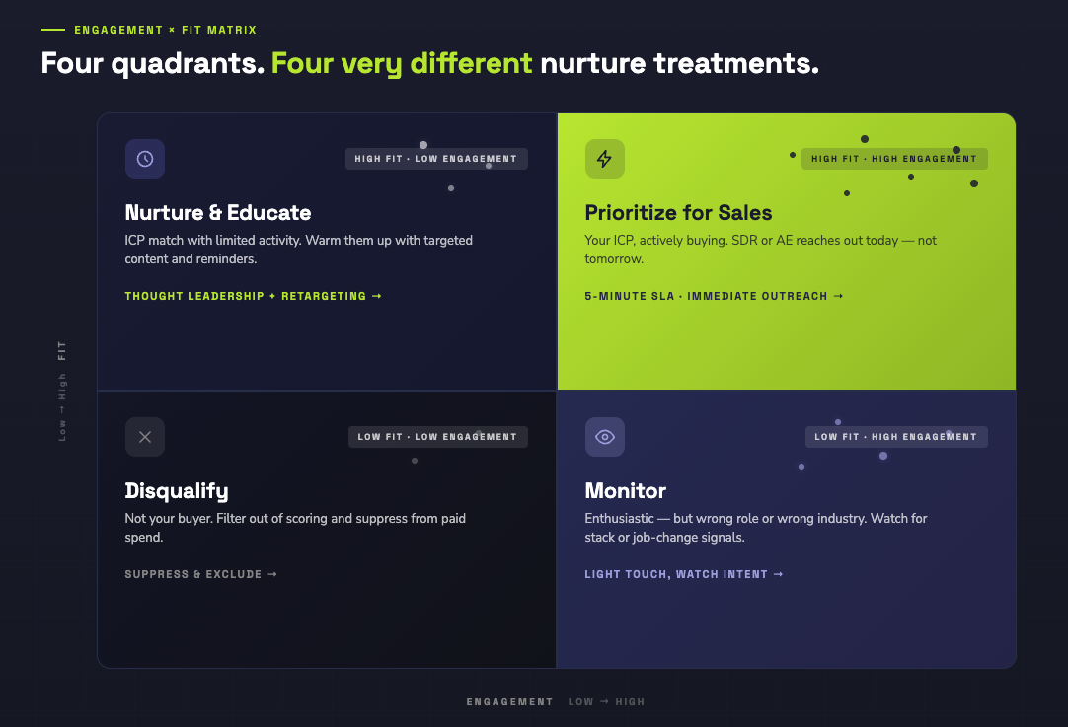Click the LIGHT TOUCH, WATCH INTENT link
The height and width of the screenshot is (727, 1068).
pyautogui.click(x=676, y=573)
